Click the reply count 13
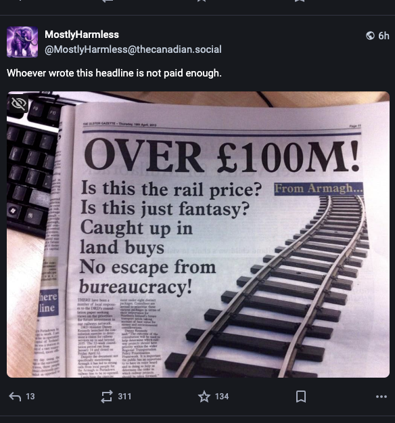Image resolution: width=395 pixels, height=423 pixels. click(x=30, y=397)
